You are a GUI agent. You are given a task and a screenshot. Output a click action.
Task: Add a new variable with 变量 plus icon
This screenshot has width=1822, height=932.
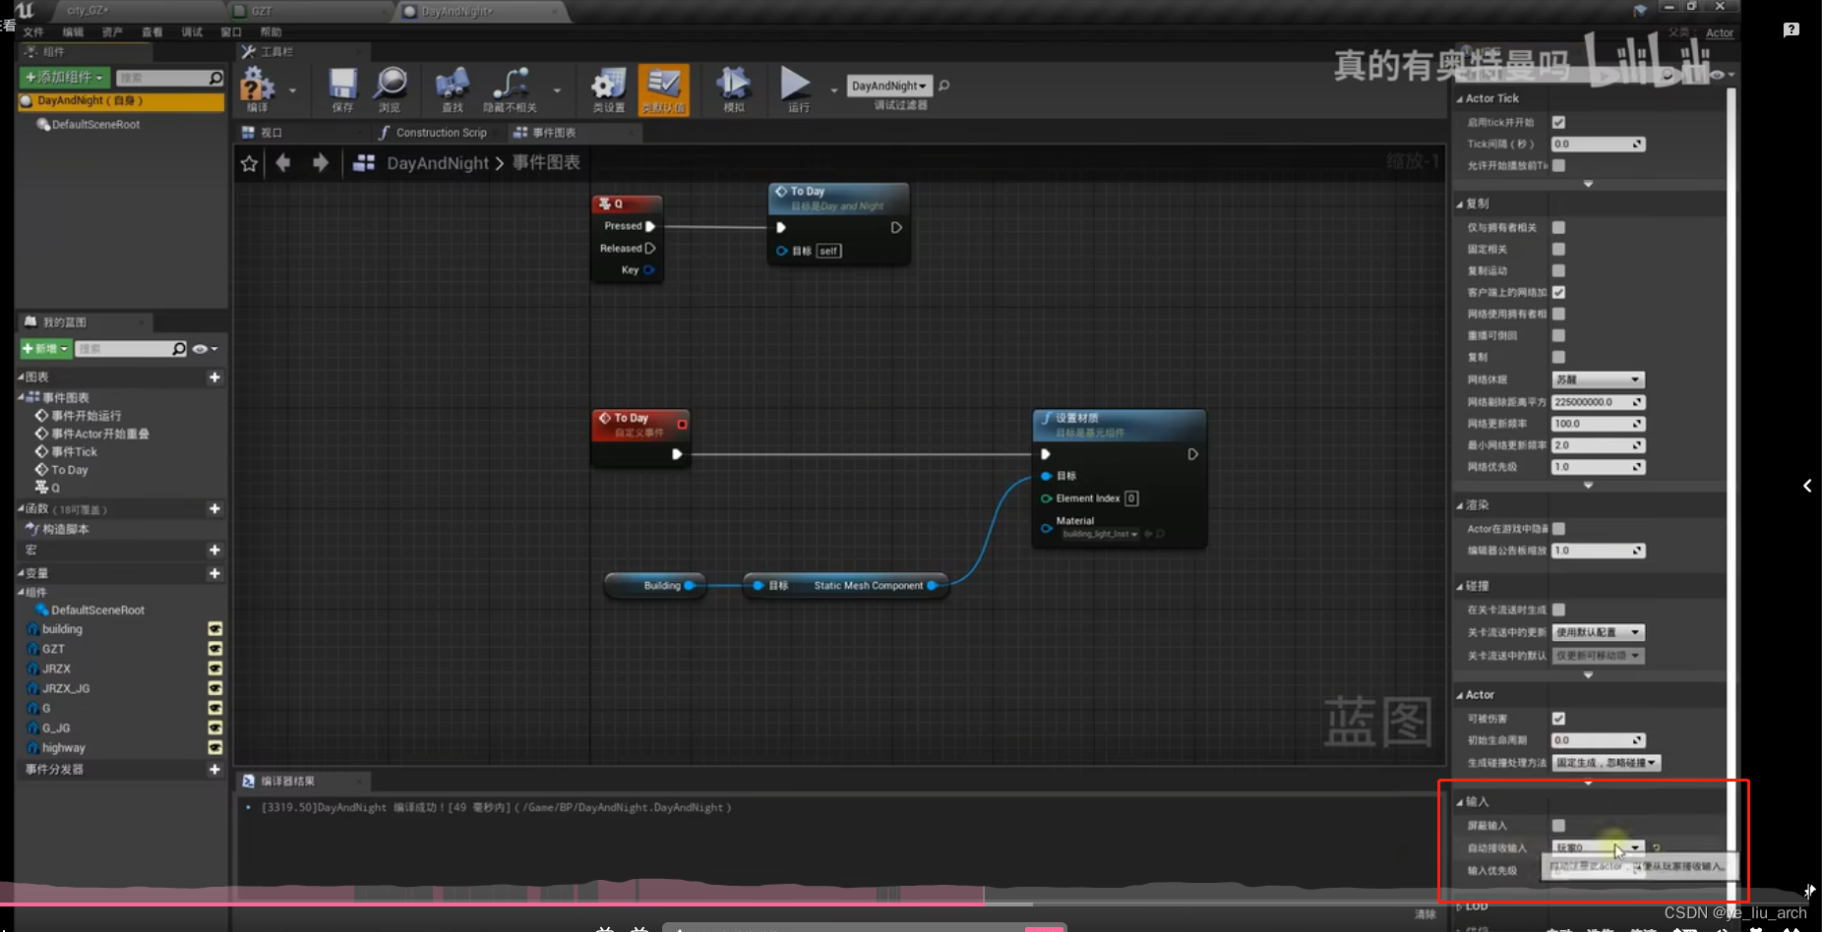point(214,573)
